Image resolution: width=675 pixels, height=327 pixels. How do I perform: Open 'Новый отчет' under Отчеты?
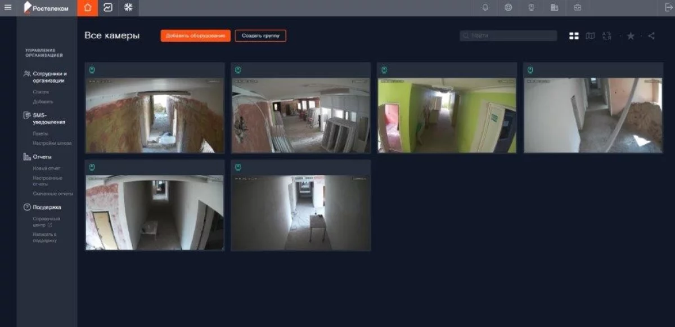pos(46,168)
